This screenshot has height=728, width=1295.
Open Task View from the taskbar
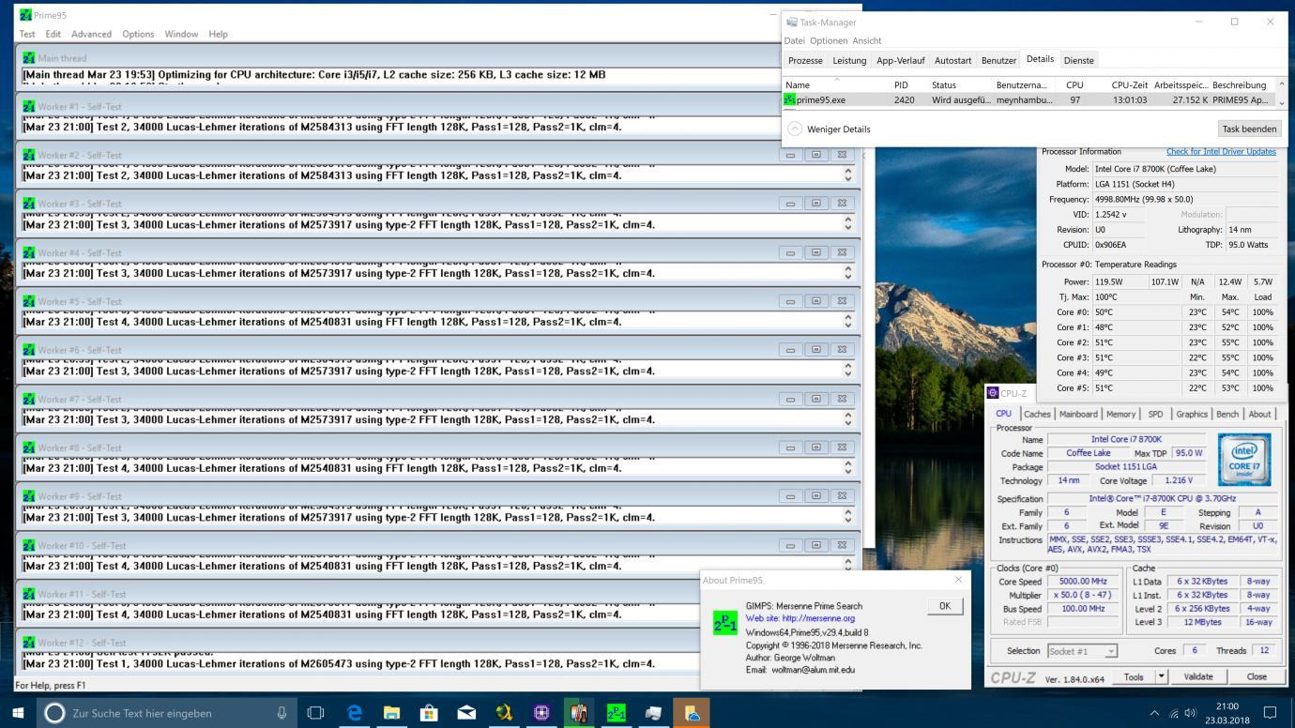[315, 713]
